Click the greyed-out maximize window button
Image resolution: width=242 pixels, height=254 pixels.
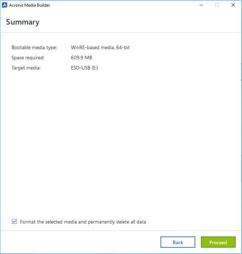coord(217,5)
